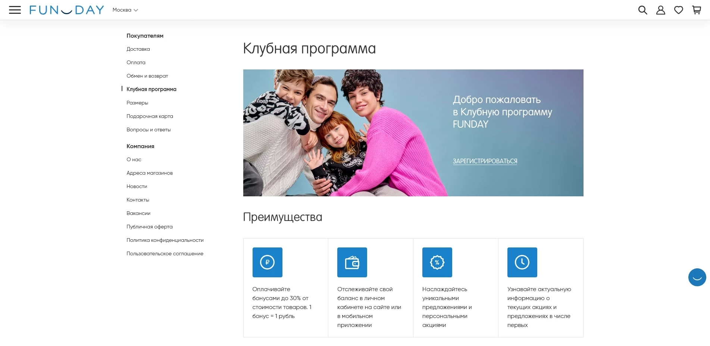Select the Клубная программа menu item
Screen dimensions: 710x346
(151, 89)
